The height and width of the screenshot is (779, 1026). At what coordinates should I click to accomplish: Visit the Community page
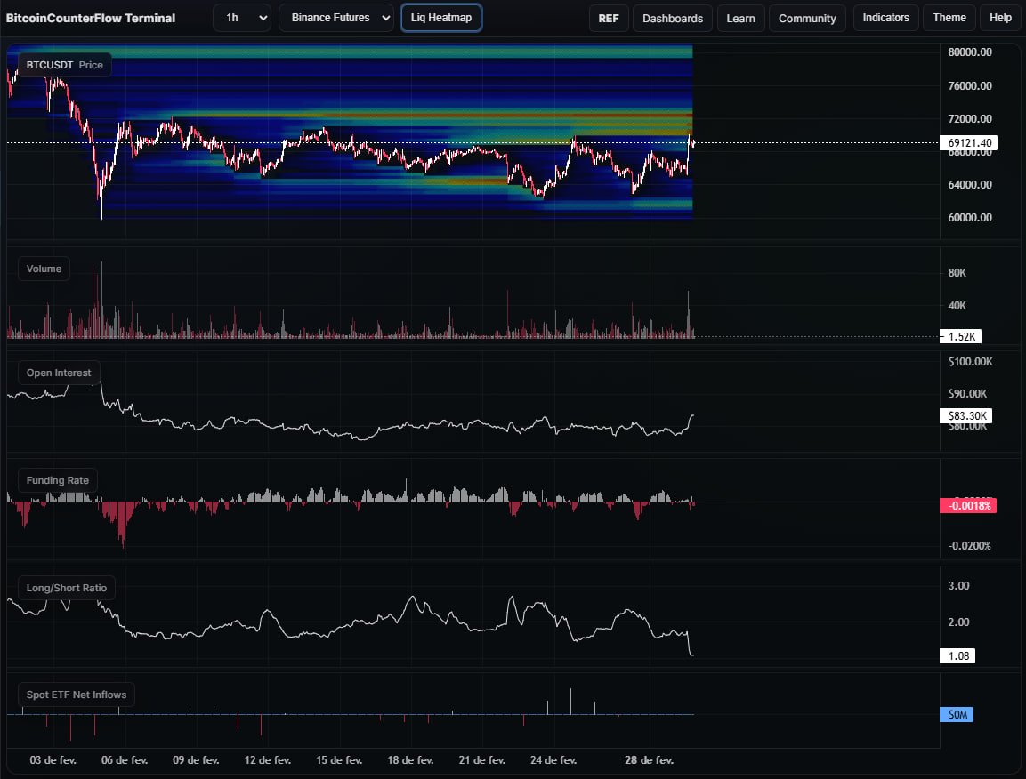coord(807,17)
